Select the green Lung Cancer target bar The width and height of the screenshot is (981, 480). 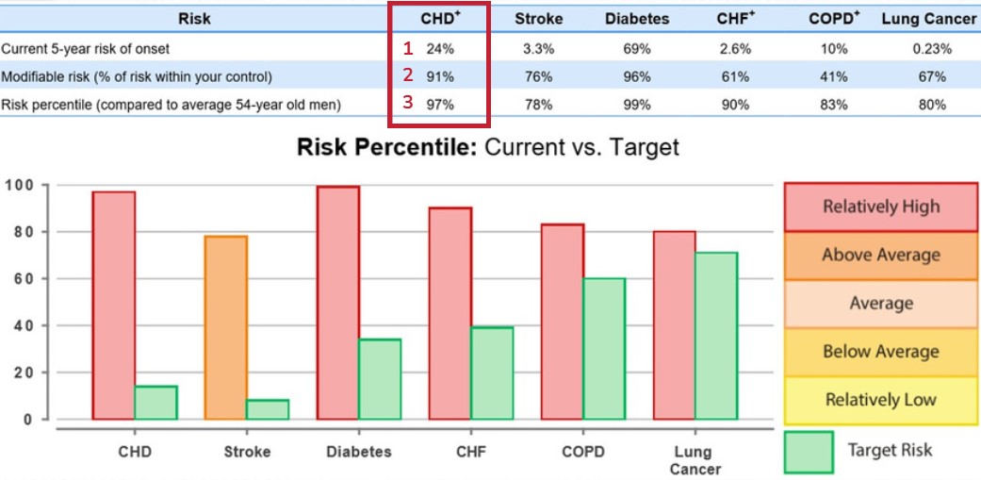[716, 336]
